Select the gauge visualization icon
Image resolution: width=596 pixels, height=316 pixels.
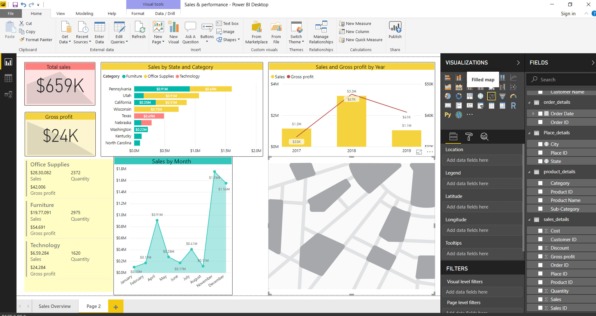tap(514, 96)
